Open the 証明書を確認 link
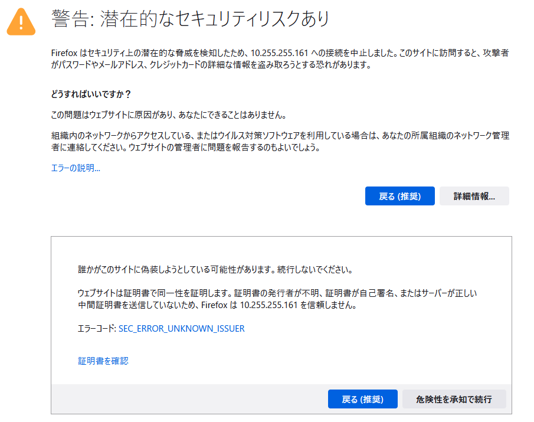This screenshot has height=422, width=534. (103, 361)
